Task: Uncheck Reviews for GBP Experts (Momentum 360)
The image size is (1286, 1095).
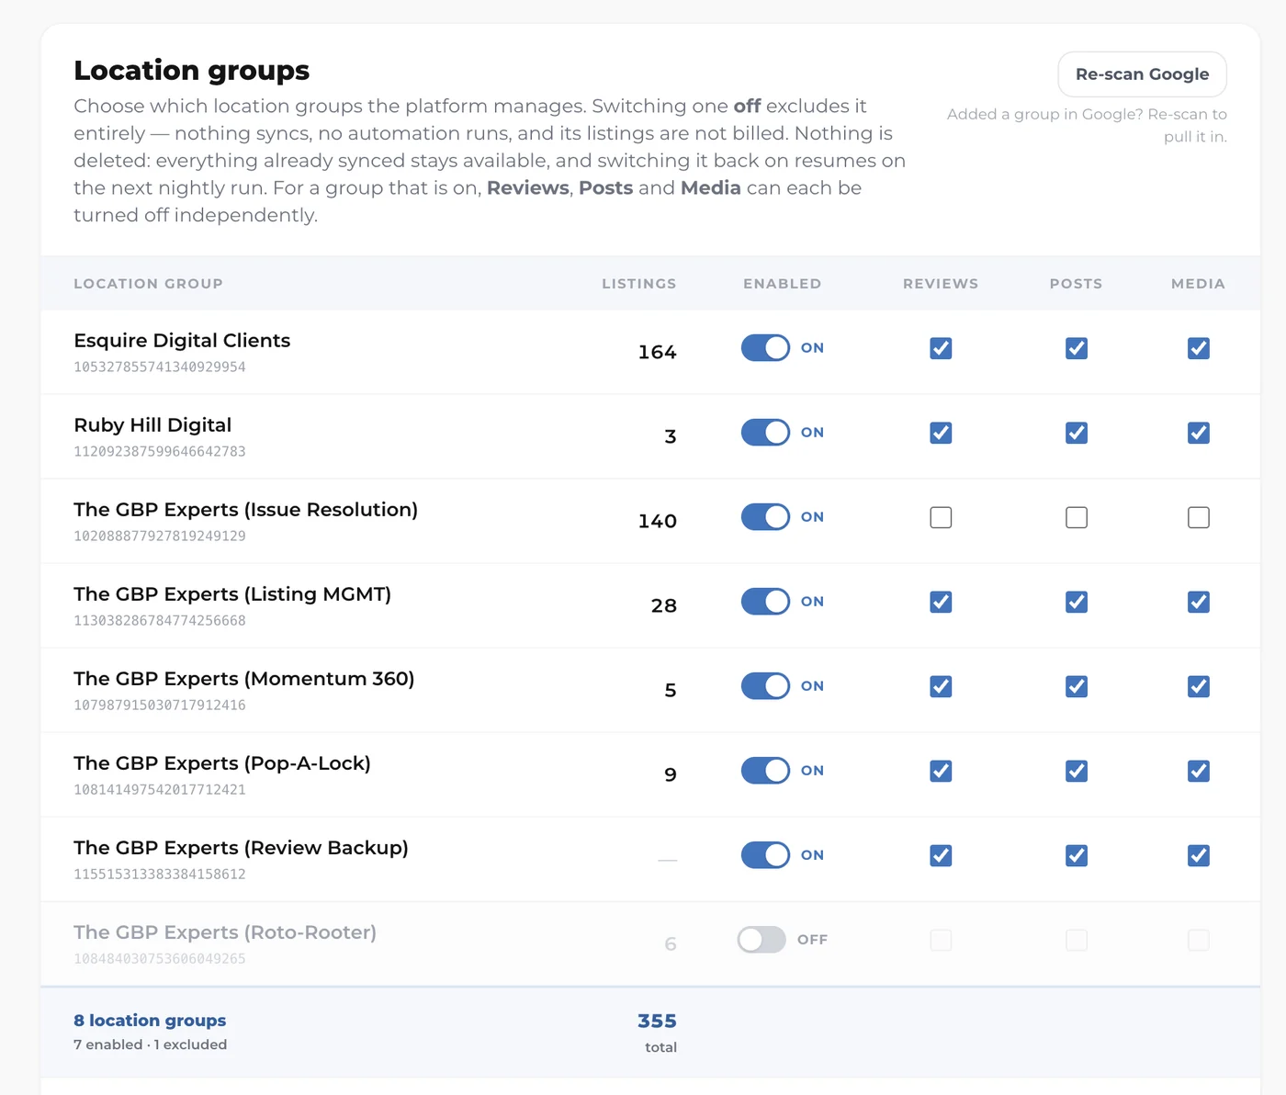Action: tap(941, 686)
